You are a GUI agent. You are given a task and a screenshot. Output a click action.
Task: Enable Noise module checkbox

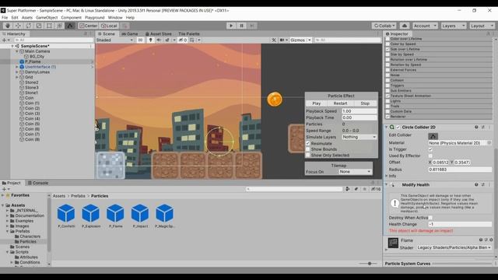(x=388, y=75)
